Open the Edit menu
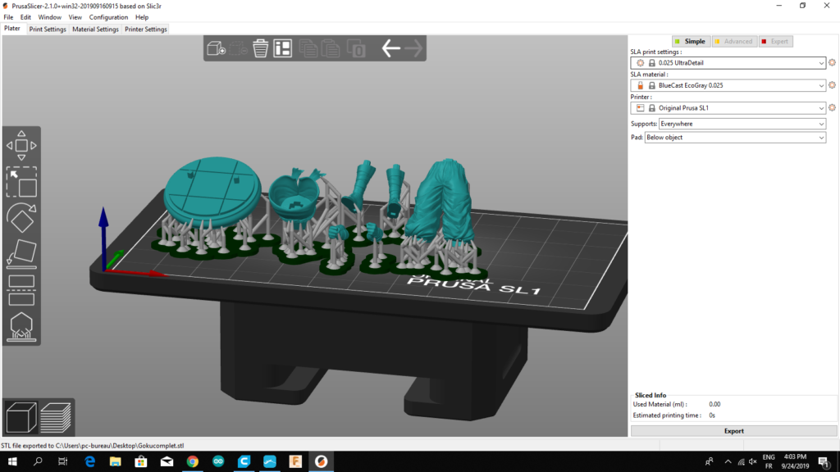840x472 pixels. point(25,17)
